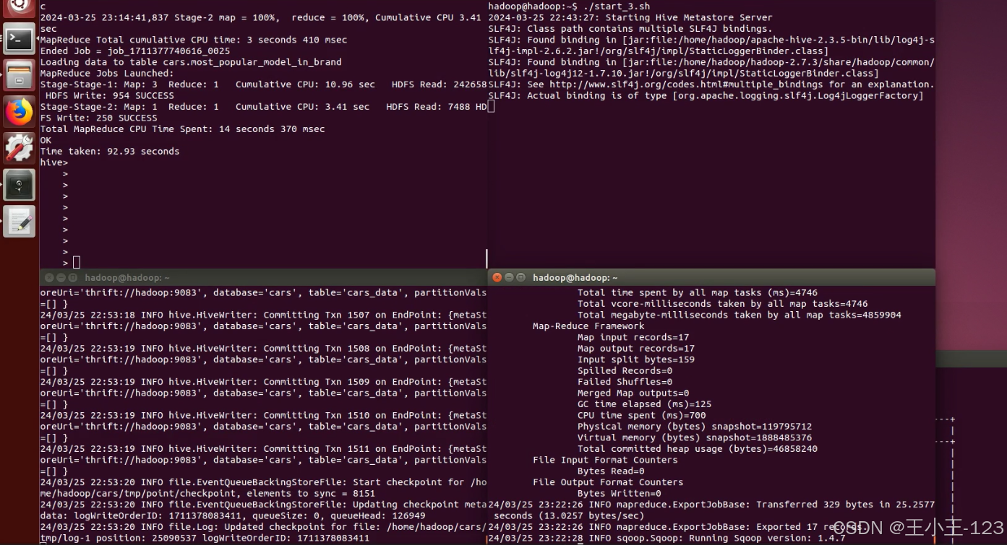
Task: Click 'Total committed heap usage' line
Action: coord(698,449)
